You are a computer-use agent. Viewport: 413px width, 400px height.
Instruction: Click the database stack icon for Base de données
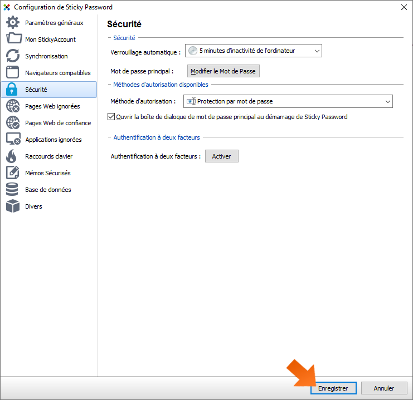12,189
